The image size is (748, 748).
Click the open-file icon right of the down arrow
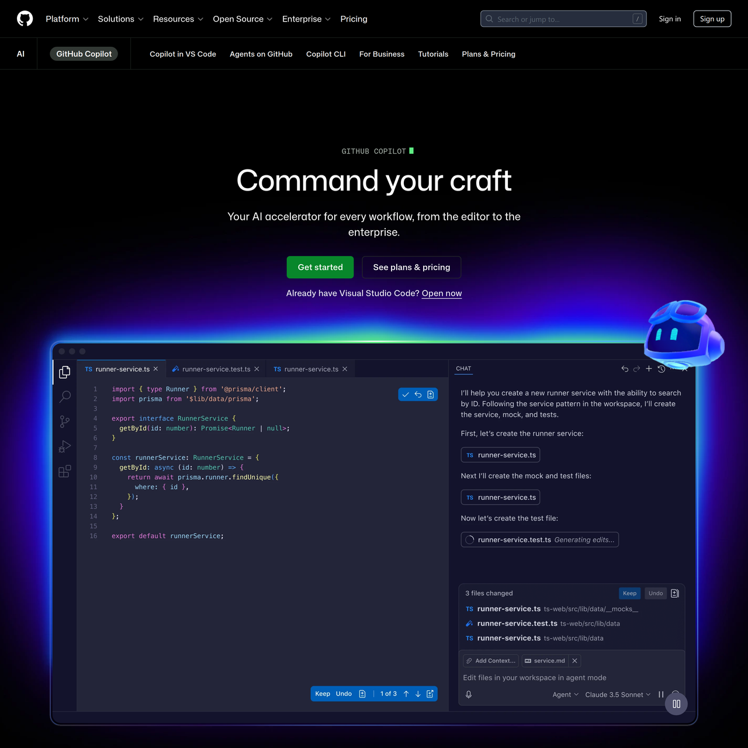click(430, 694)
